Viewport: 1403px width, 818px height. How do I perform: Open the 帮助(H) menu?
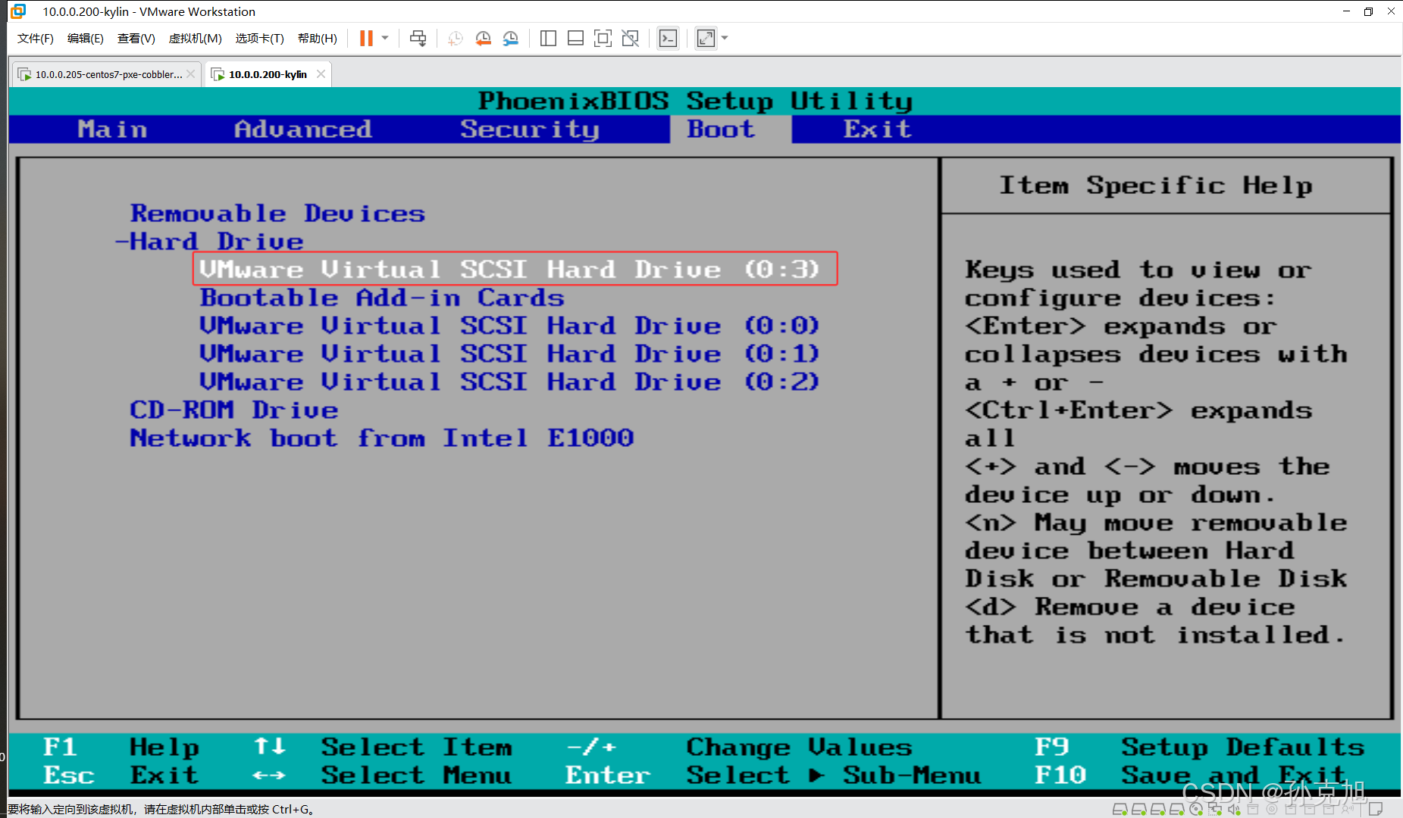(x=318, y=38)
